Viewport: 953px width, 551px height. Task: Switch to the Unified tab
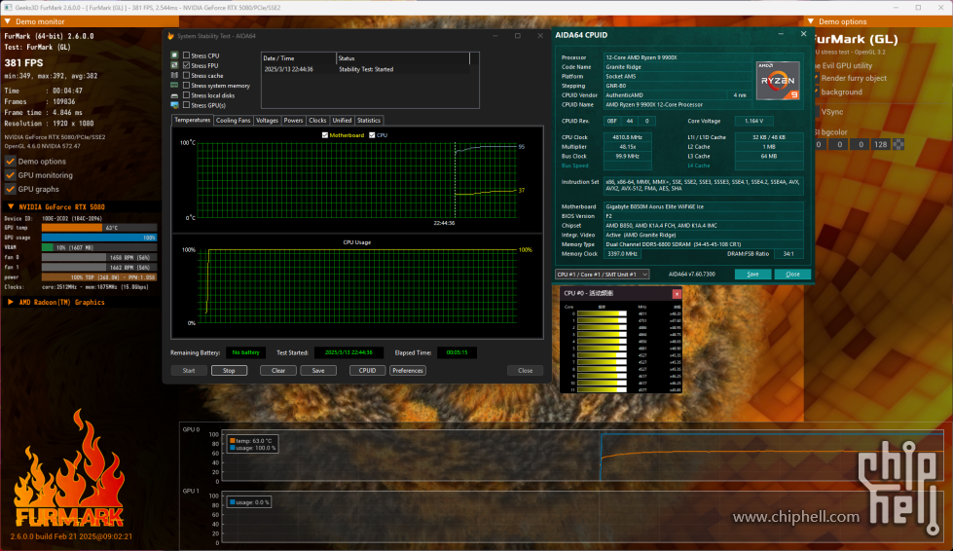pos(342,121)
